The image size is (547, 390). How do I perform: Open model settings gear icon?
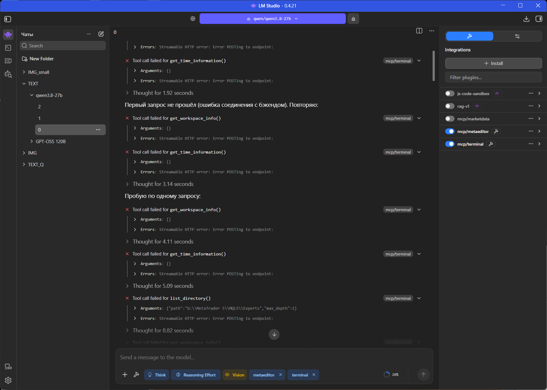[x=193, y=19]
